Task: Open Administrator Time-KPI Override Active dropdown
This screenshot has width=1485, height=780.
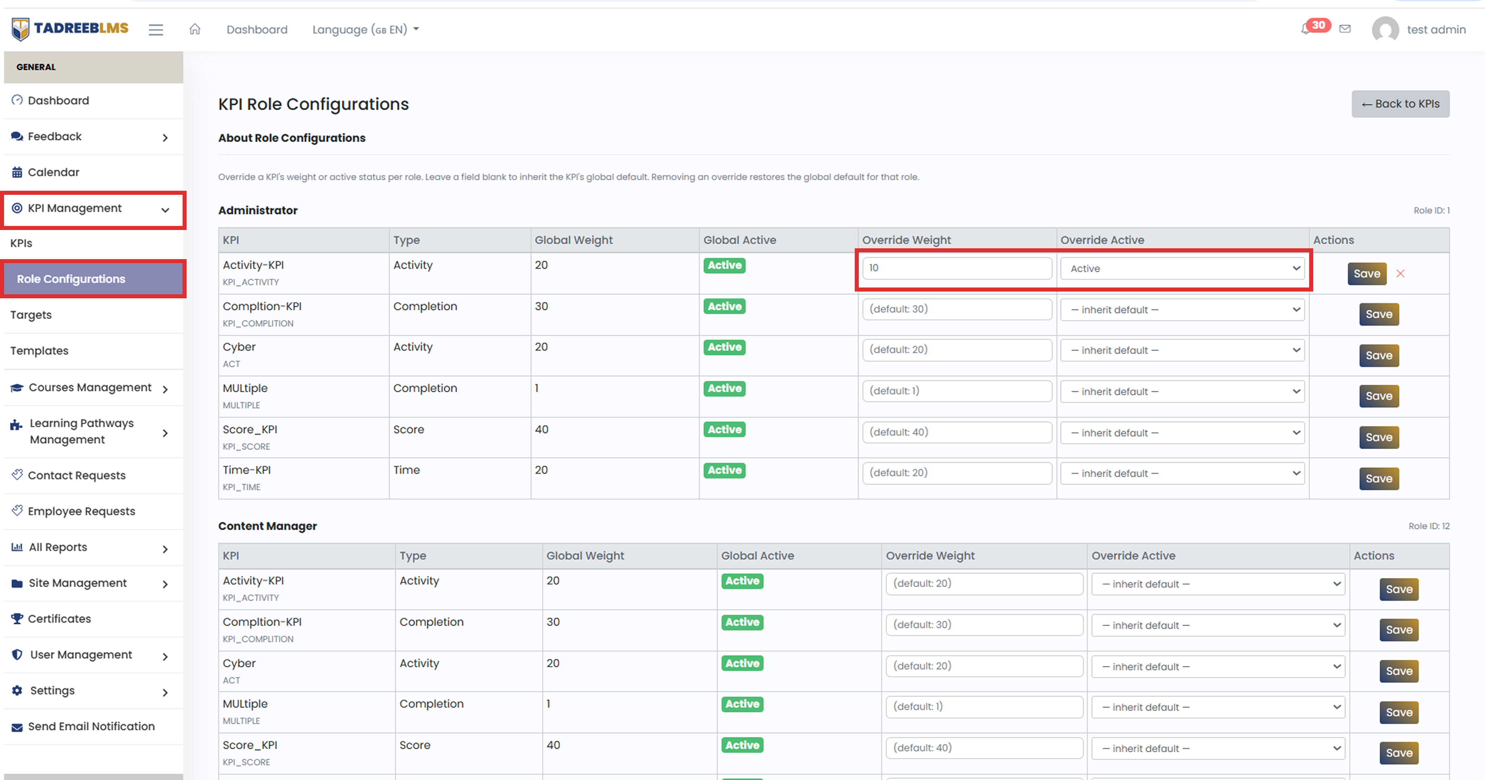Action: [x=1182, y=473]
